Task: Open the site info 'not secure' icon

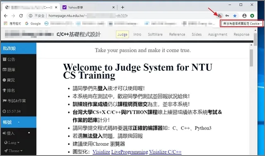Action: [x=31, y=16]
